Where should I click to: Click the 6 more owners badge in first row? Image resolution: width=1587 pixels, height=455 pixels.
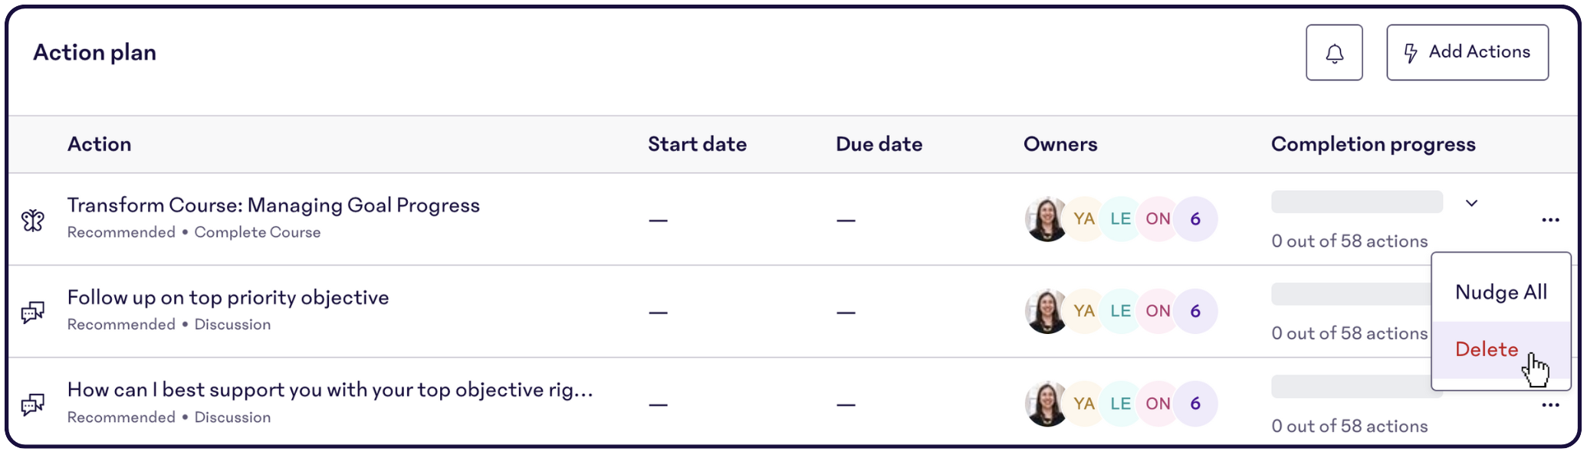[x=1195, y=219]
